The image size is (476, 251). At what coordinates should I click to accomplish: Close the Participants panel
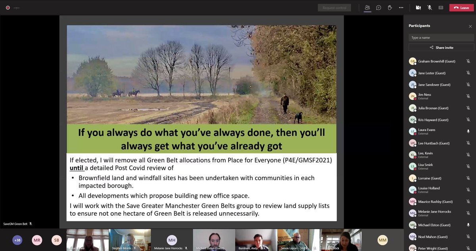tap(470, 26)
